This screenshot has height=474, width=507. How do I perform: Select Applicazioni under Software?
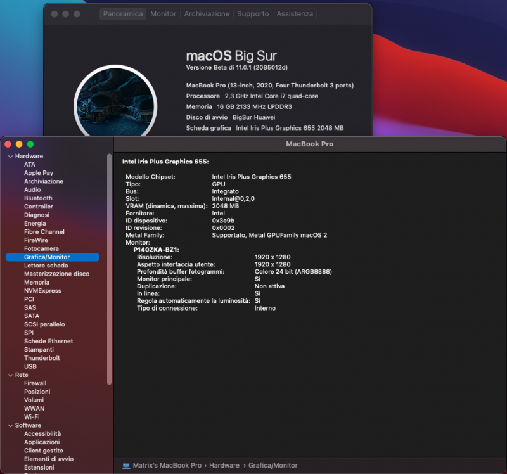[42, 442]
